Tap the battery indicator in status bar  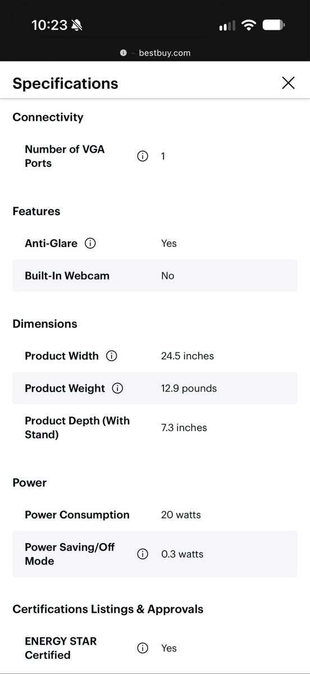(274, 25)
